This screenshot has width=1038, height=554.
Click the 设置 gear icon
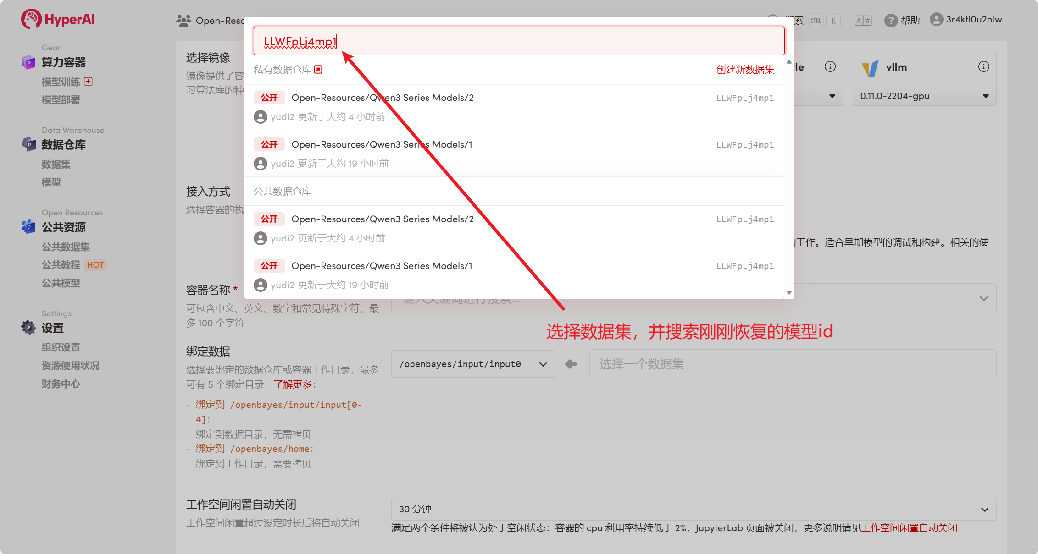(28, 328)
